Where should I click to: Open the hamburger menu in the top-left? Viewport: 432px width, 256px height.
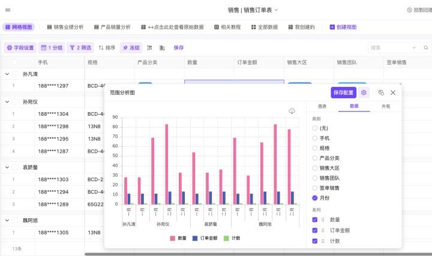tap(8, 10)
